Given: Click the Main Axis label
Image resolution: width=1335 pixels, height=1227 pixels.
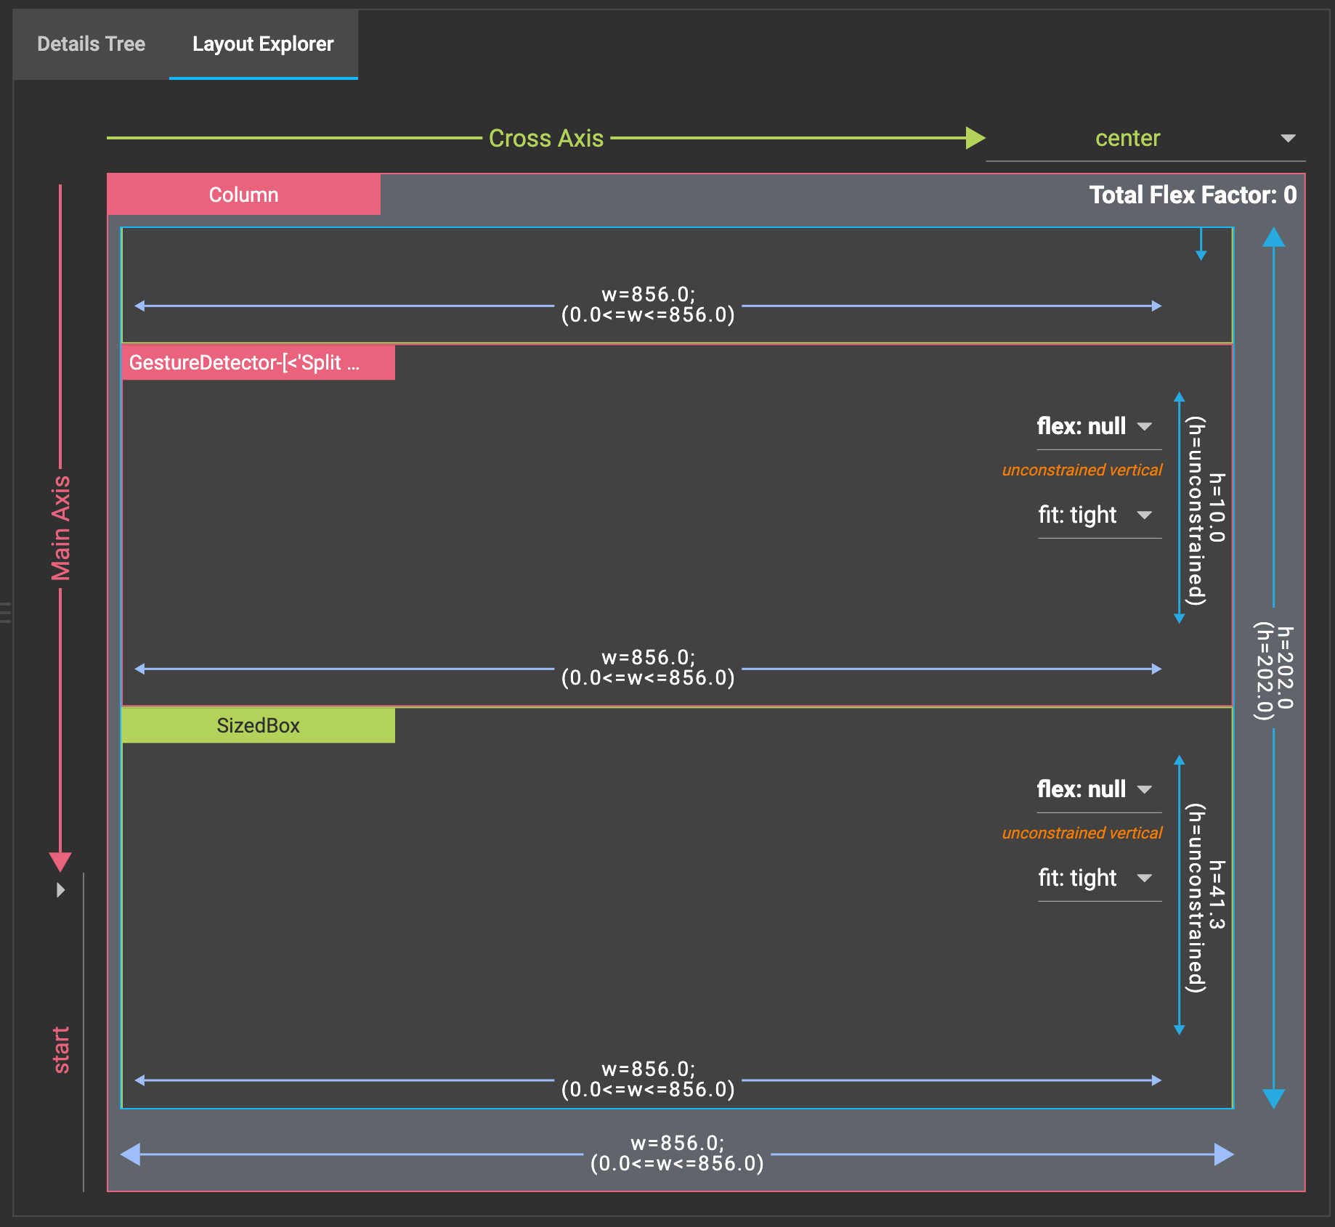Looking at the screenshot, I should coord(61,529).
